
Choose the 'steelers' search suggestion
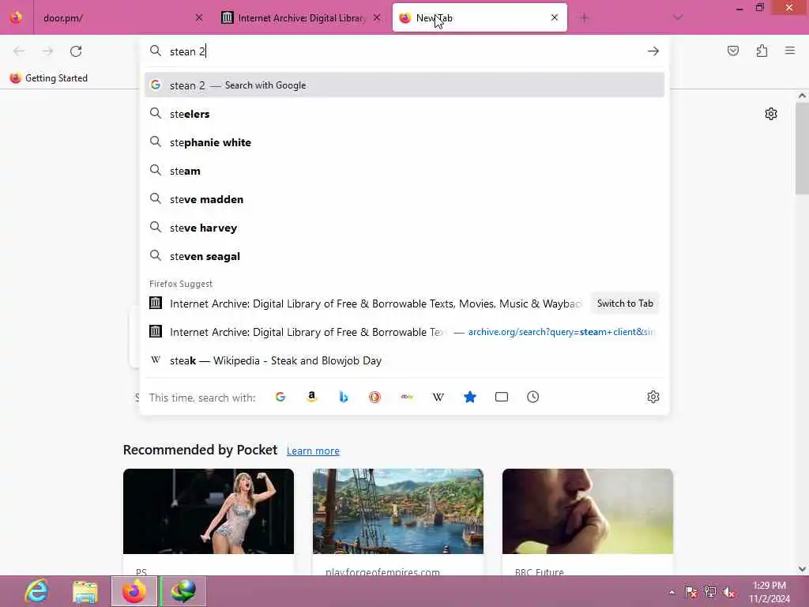[404, 114]
